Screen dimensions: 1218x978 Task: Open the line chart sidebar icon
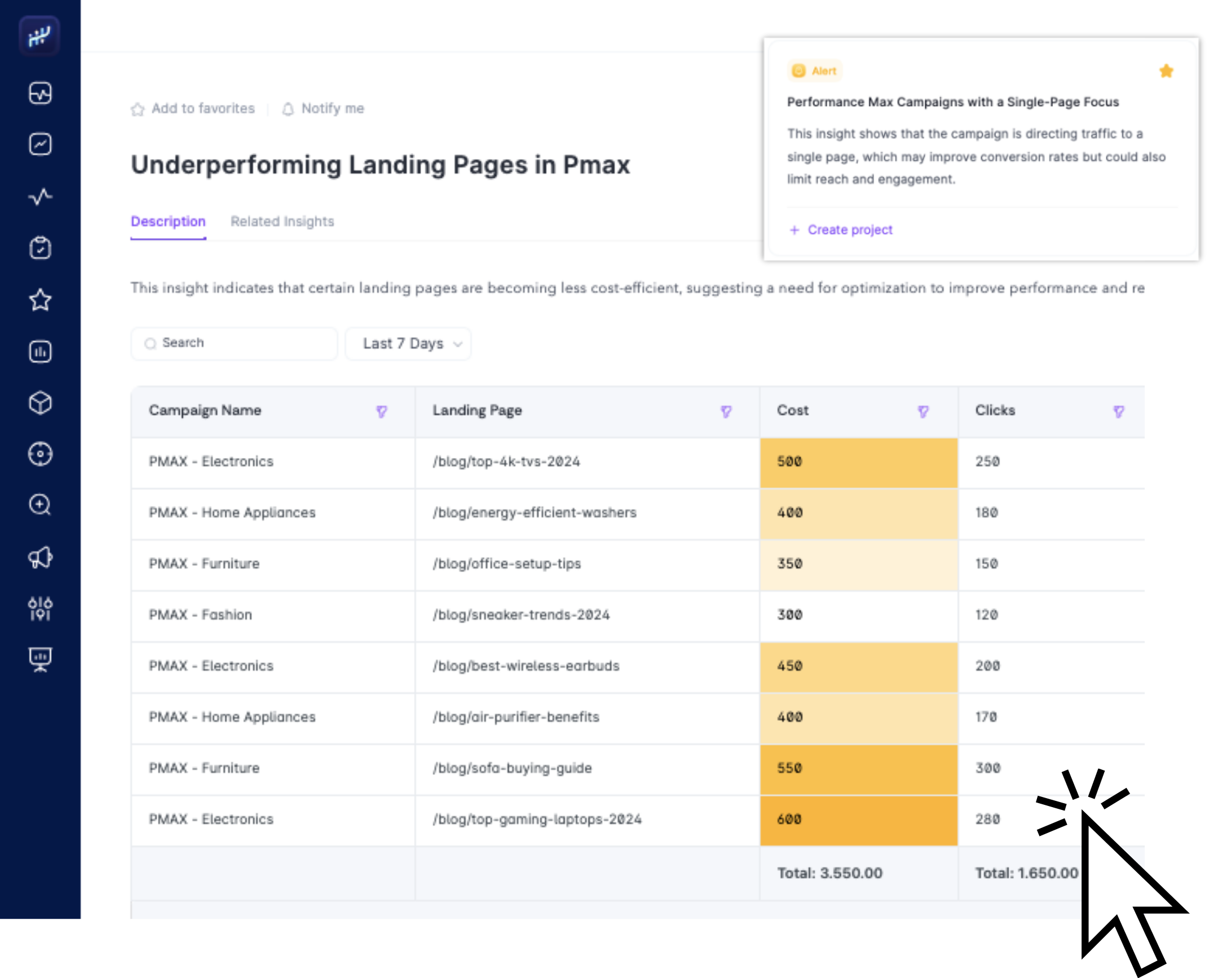coord(40,144)
